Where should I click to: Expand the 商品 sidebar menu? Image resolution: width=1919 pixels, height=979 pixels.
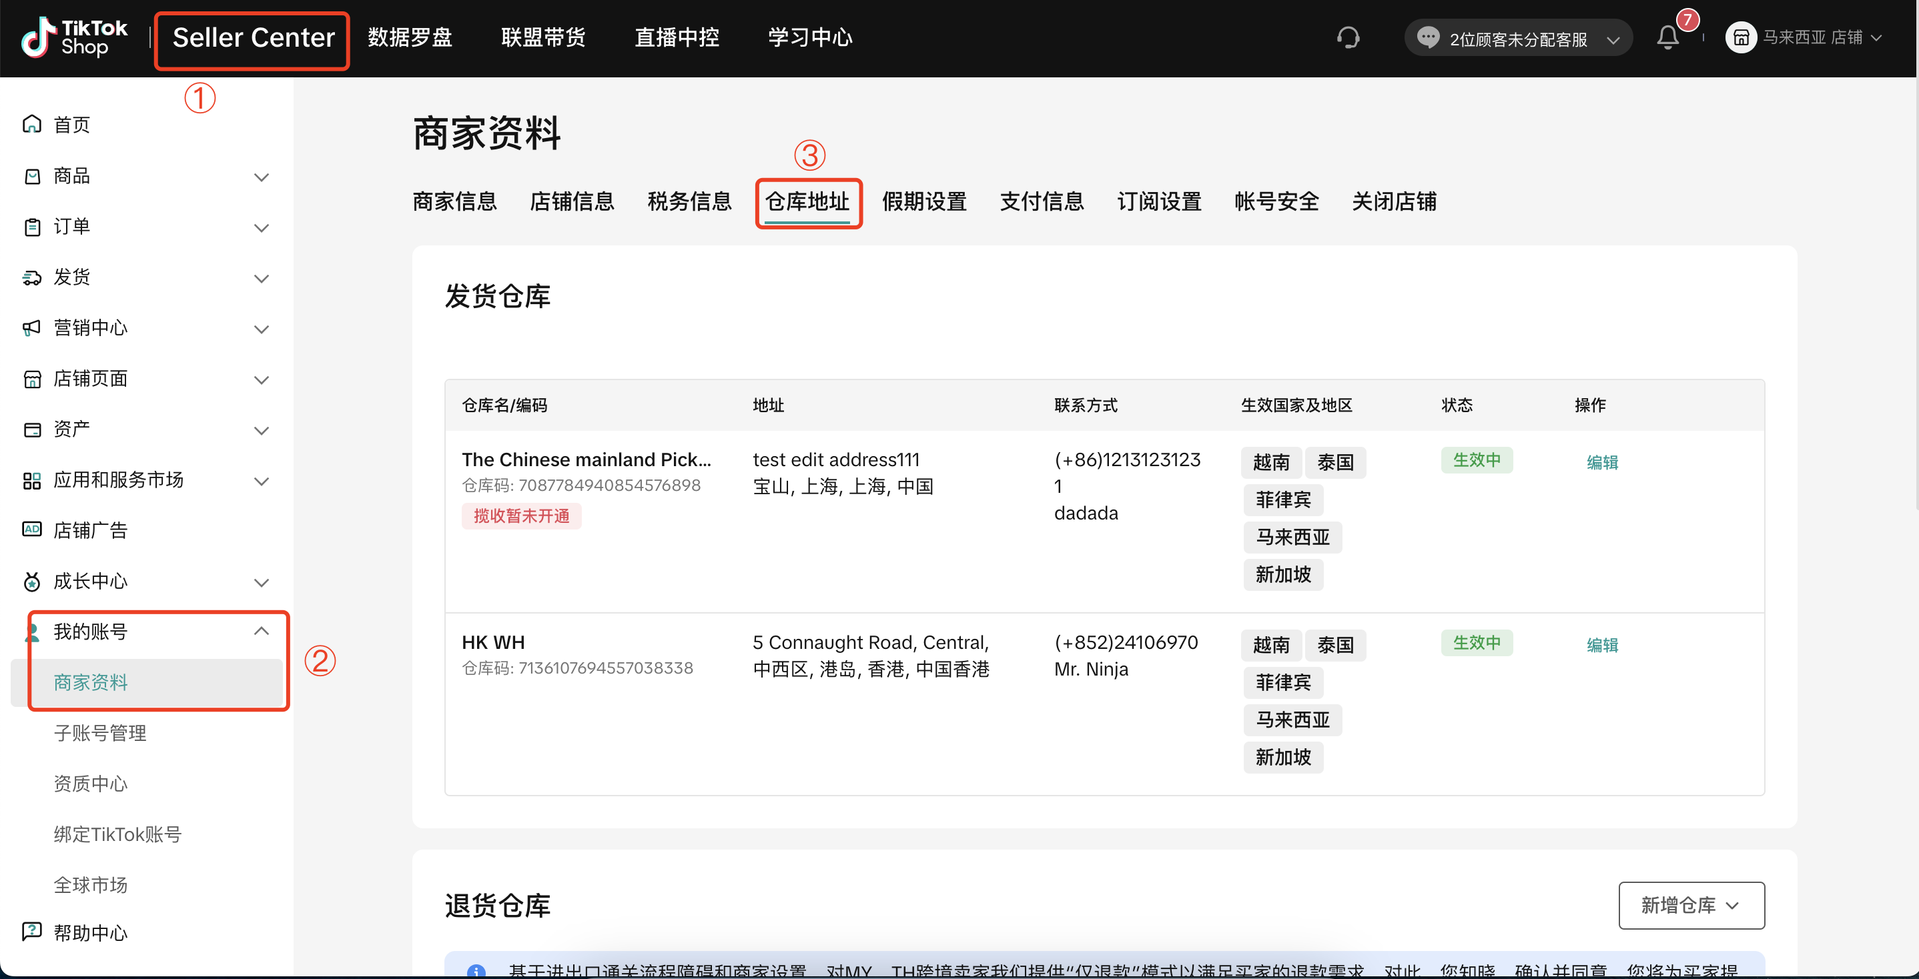coord(261,177)
